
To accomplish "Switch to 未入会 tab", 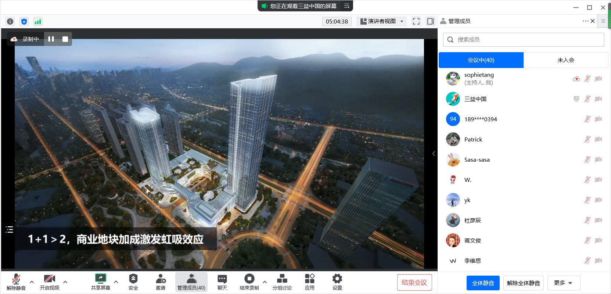I will (x=566, y=60).
